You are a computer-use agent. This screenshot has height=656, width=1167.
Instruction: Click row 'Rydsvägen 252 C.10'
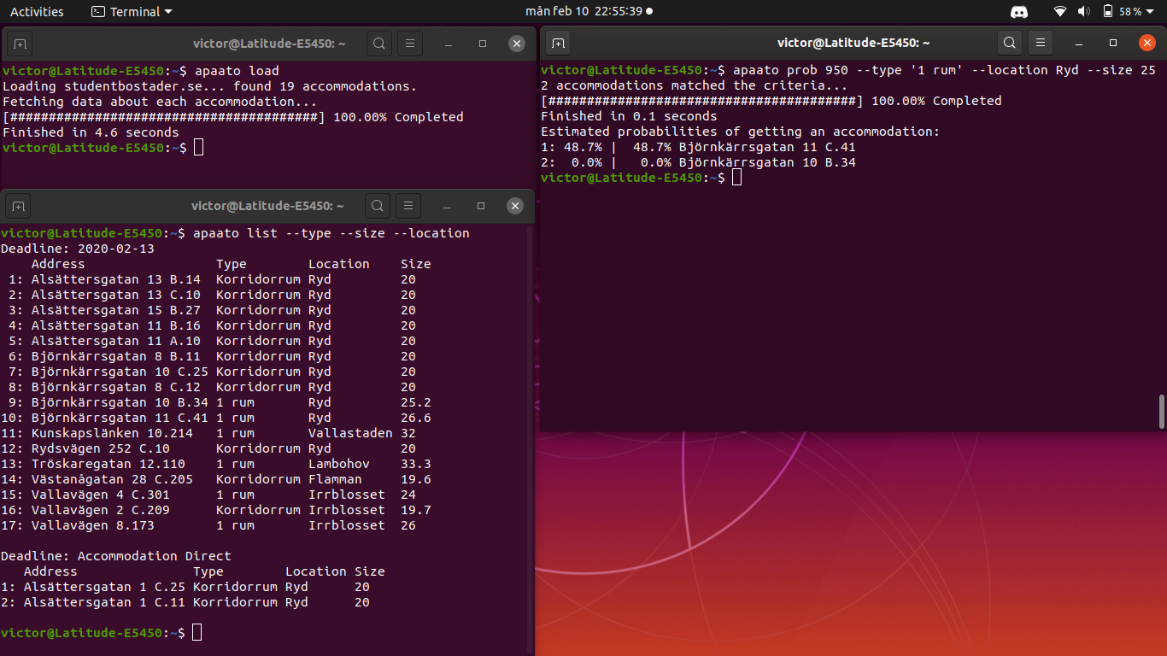point(208,448)
